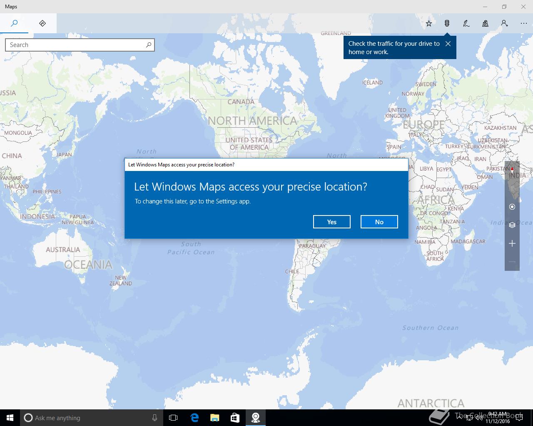Viewport: 533px width, 426px height.
Task: Click No to deny location access
Action: coord(379,222)
